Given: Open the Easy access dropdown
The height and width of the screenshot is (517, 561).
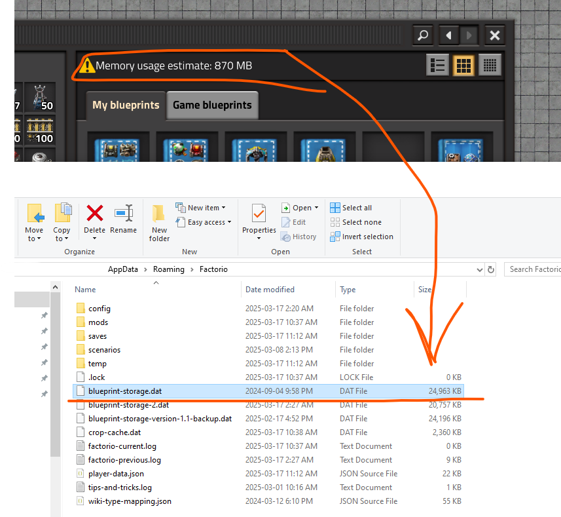Looking at the screenshot, I should (204, 222).
